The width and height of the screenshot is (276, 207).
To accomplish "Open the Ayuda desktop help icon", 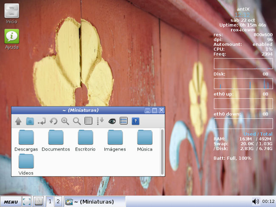I will [11, 39].
